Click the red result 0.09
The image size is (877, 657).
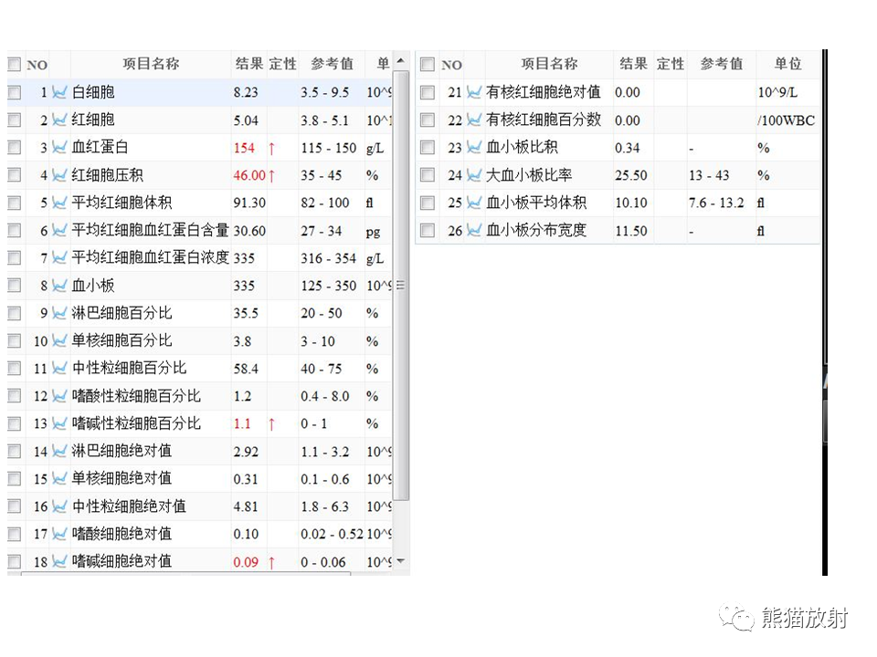point(246,562)
